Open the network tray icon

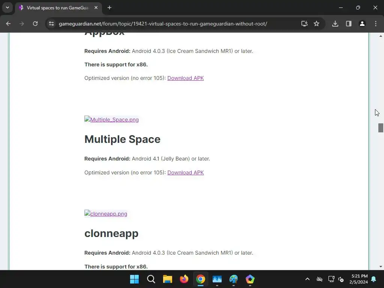click(x=331, y=279)
